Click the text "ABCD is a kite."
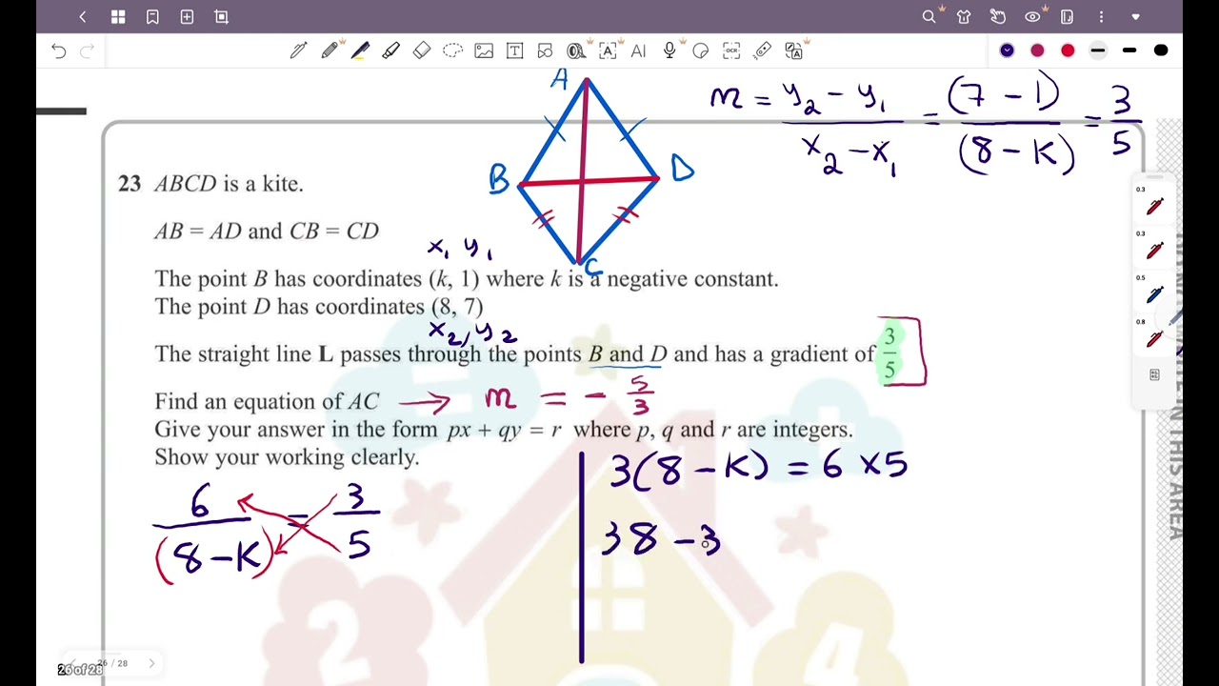The image size is (1219, 686). pos(229,184)
